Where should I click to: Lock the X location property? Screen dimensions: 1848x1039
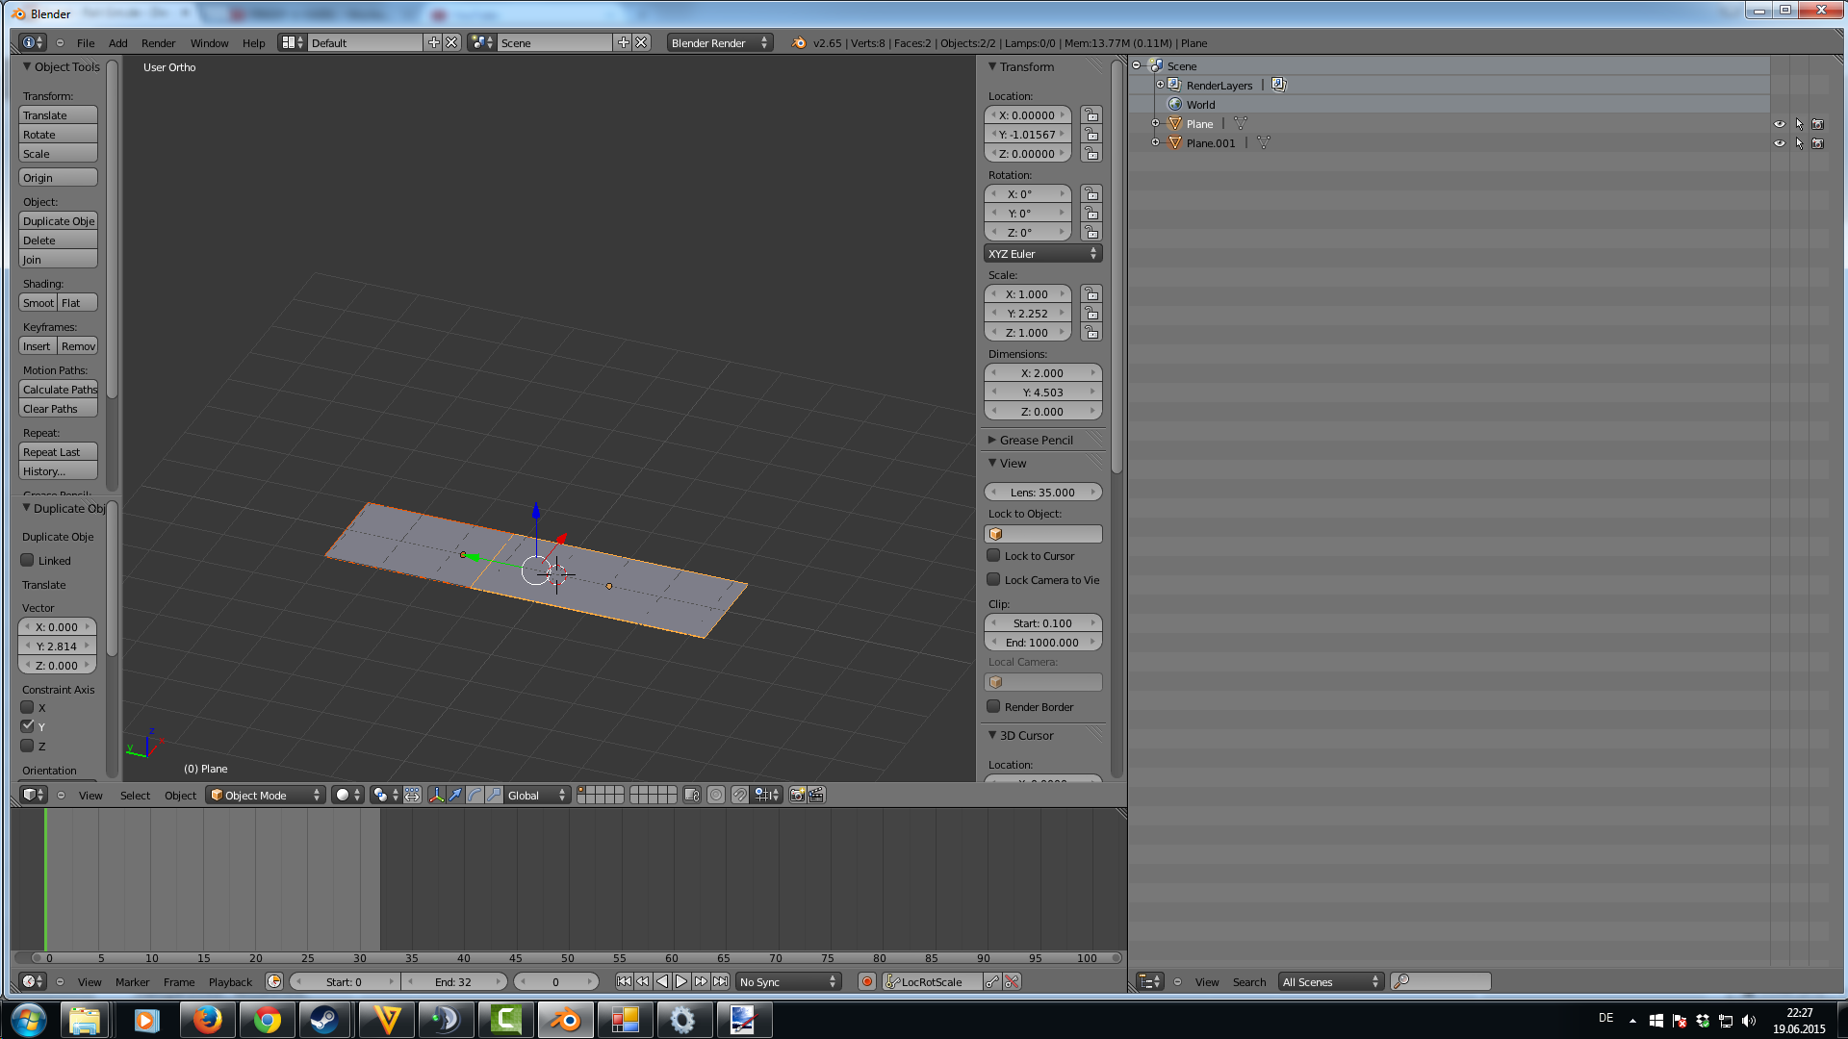(1091, 115)
